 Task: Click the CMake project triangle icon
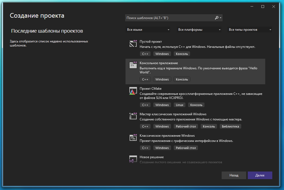133,91
